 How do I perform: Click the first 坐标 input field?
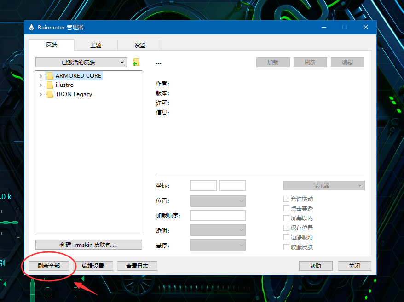point(203,185)
